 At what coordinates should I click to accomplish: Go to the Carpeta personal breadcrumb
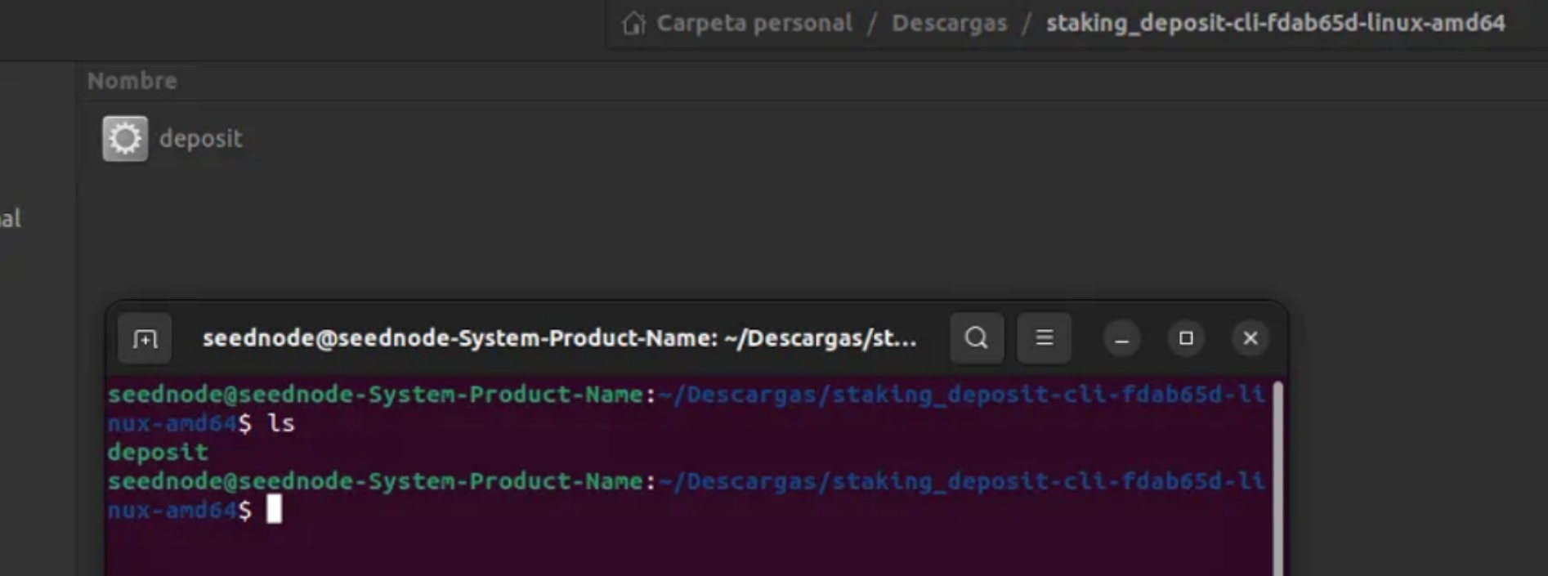pos(754,23)
